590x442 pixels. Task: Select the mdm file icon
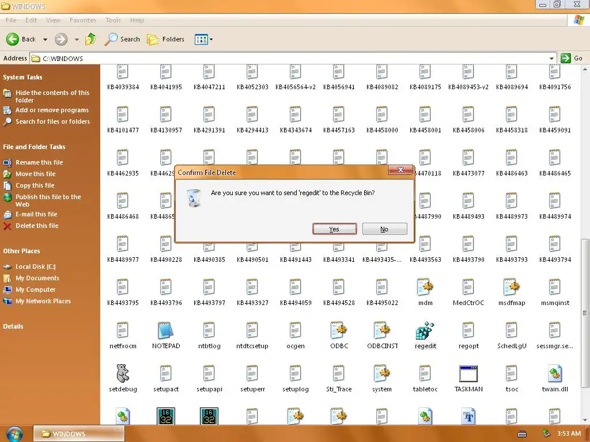425,287
